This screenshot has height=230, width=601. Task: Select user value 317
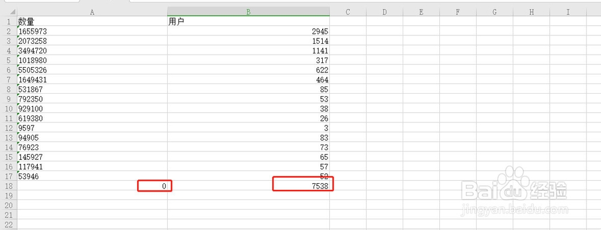coord(248,60)
